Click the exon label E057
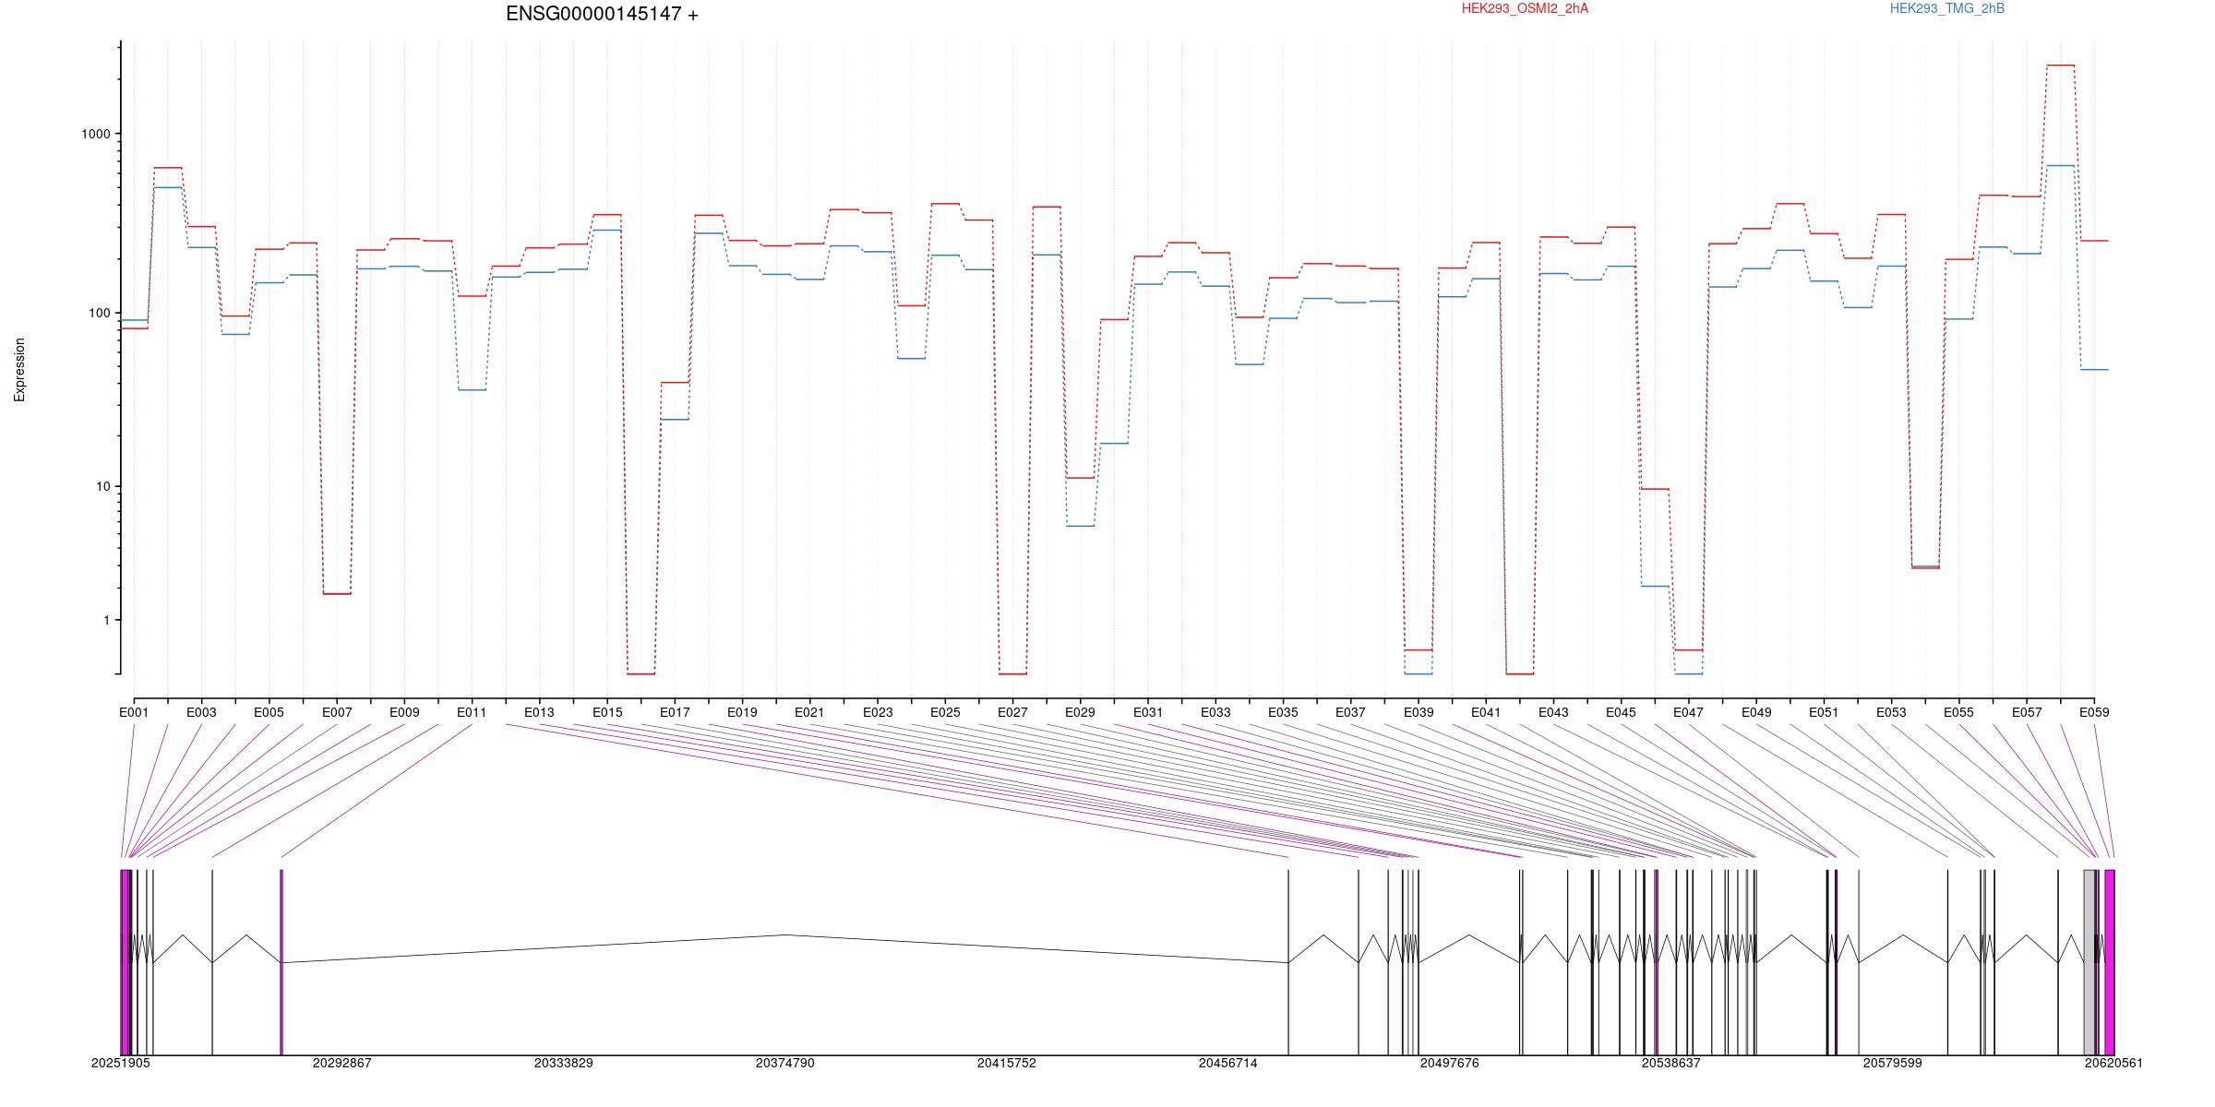This screenshot has width=2215, height=1107. coord(2027,712)
